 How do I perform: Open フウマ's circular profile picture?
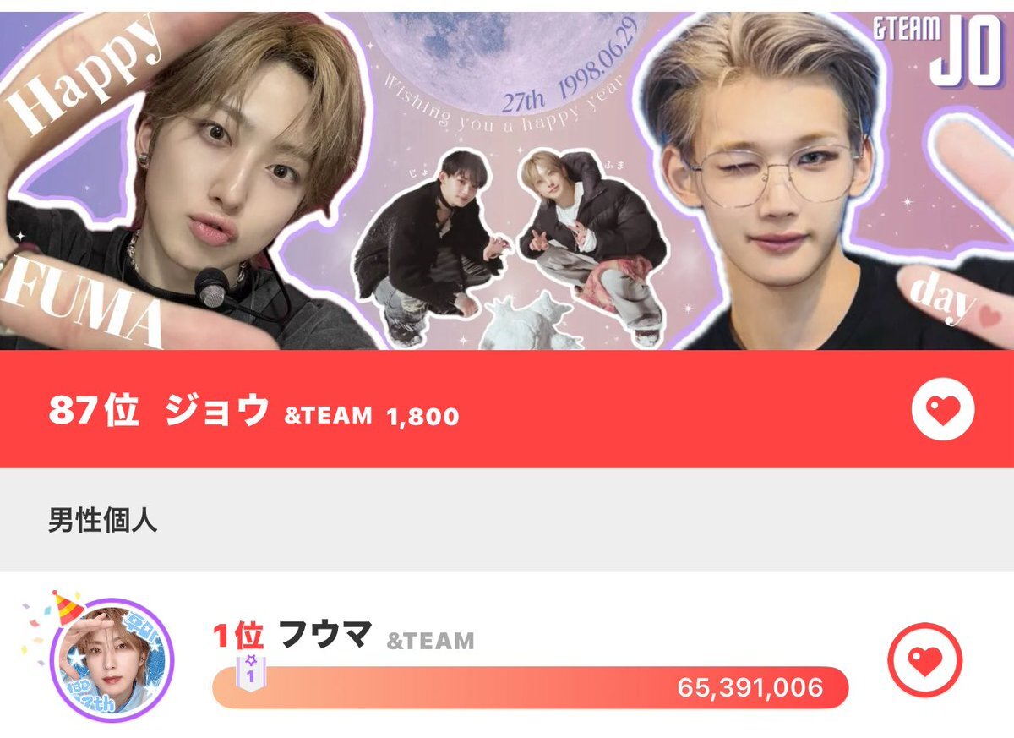[x=112, y=660]
